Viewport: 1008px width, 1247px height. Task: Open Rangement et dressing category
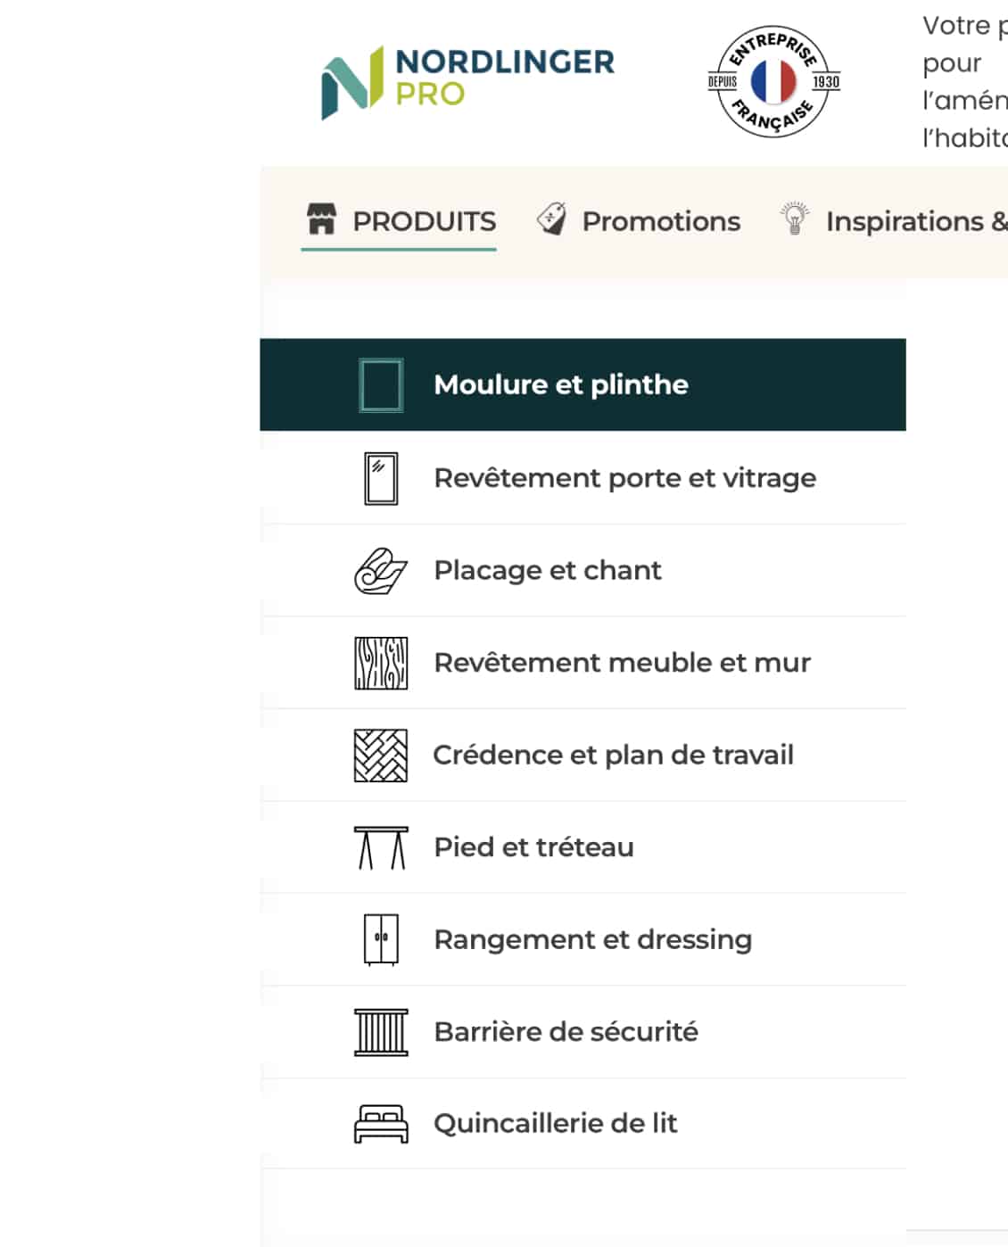(x=592, y=939)
